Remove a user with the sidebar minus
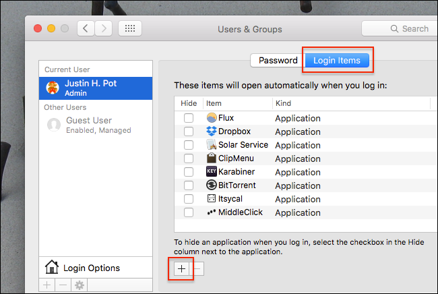The image size is (438, 294). (63, 285)
